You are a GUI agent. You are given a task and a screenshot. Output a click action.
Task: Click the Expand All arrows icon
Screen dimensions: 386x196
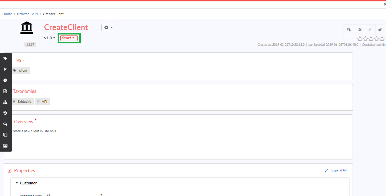pyautogui.click(x=327, y=170)
